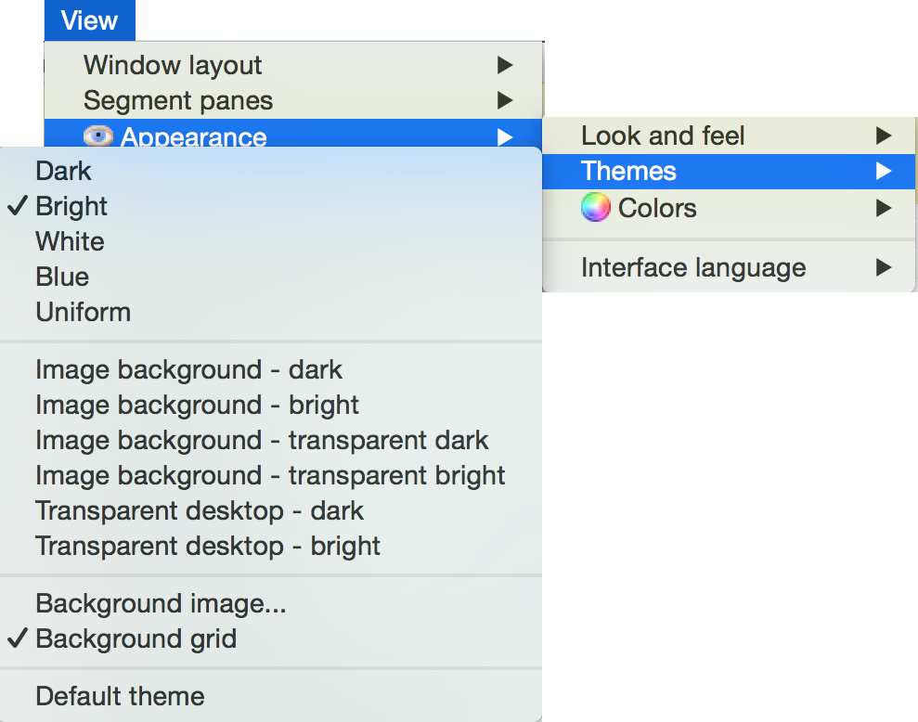The height and width of the screenshot is (722, 918).
Task: Open the Colors submenu
Action: [657, 208]
